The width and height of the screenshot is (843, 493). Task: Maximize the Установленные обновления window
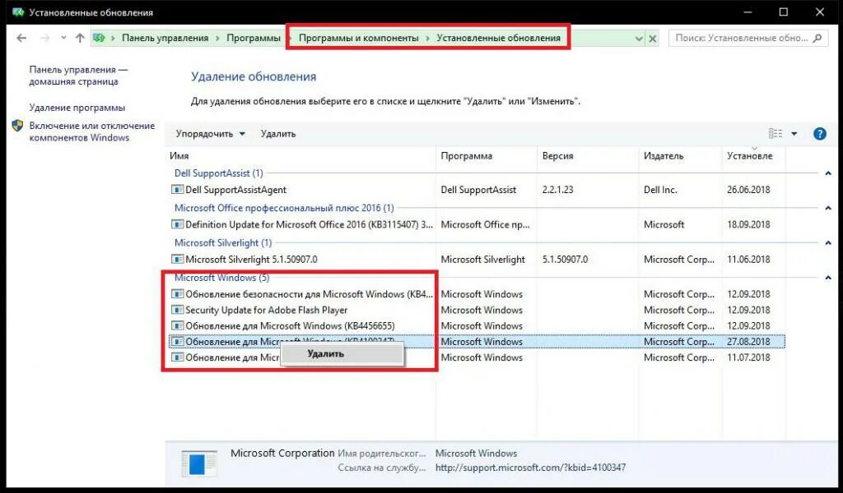pos(784,12)
